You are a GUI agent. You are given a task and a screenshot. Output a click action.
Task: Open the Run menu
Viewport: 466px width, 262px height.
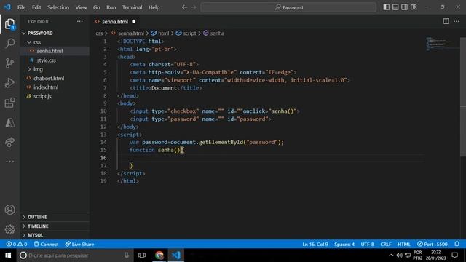coord(111,7)
